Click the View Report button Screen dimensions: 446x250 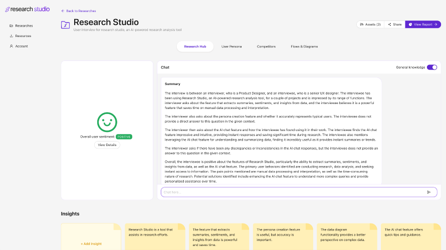[x=423, y=24]
